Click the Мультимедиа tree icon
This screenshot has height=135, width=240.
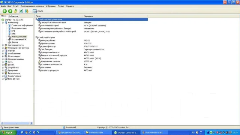(6, 56)
